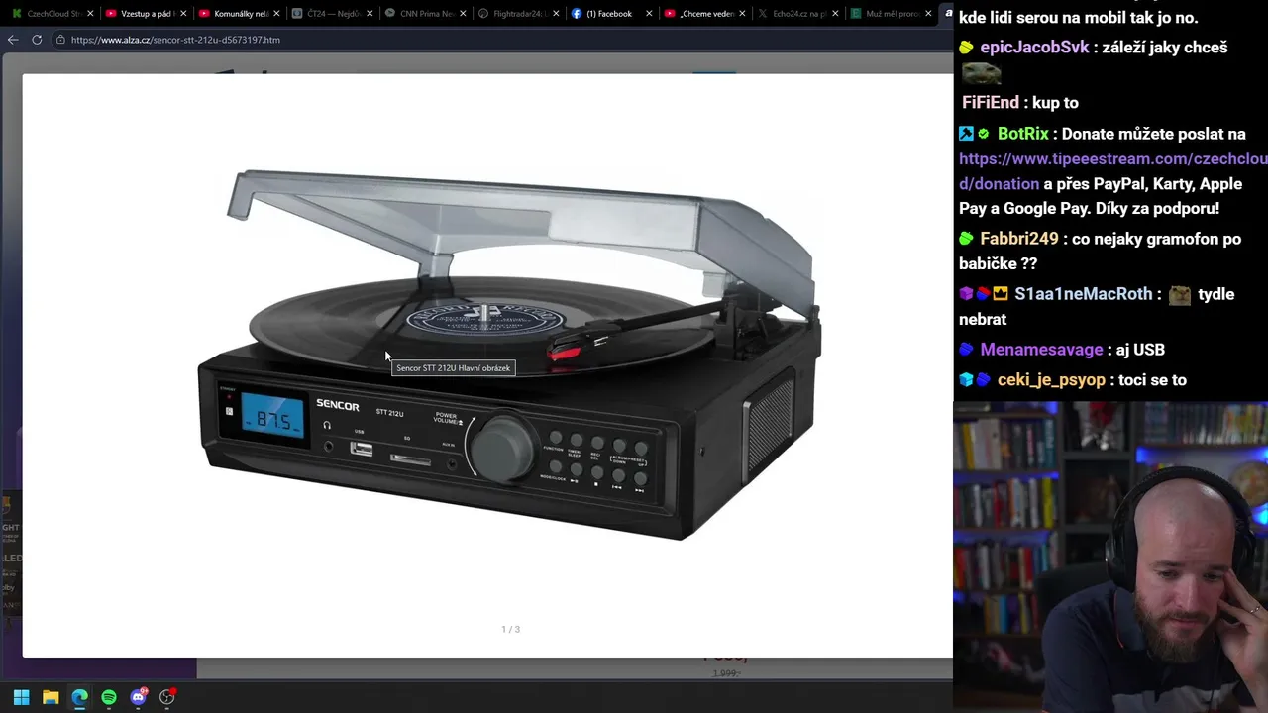Close the Vzestup a pád tab
Screen dimensions: 1268x713
click(183, 14)
